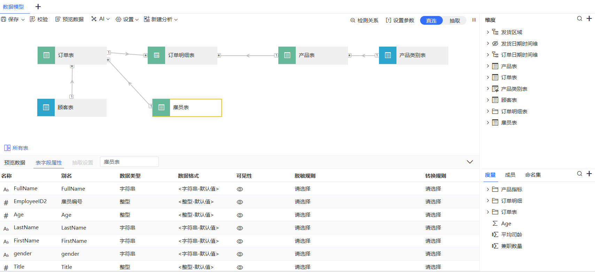Viewport: 595px width, 272px height.
Task: Click 设置参数 button
Action: tap(400, 21)
